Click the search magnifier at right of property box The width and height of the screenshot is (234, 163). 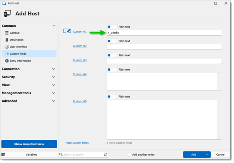pos(105,155)
